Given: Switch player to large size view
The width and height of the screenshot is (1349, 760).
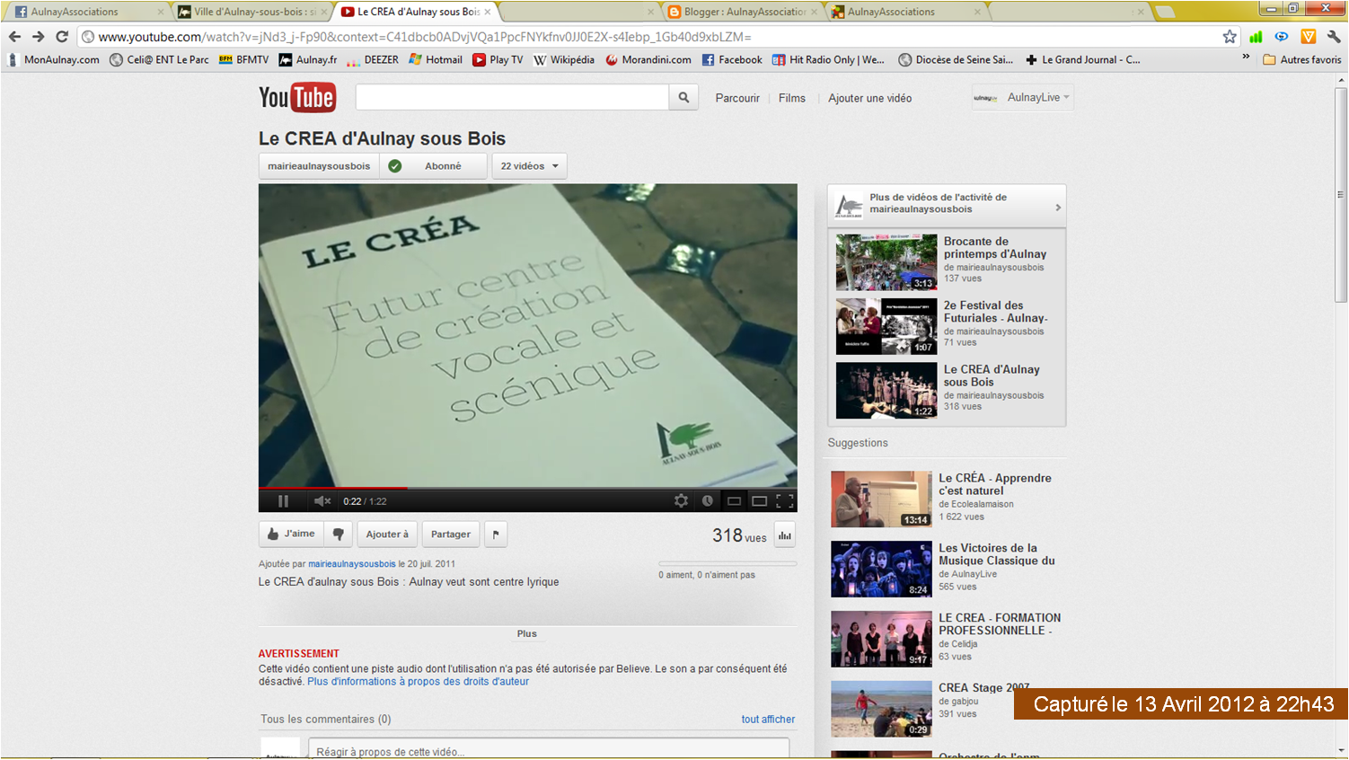Looking at the screenshot, I should point(759,501).
